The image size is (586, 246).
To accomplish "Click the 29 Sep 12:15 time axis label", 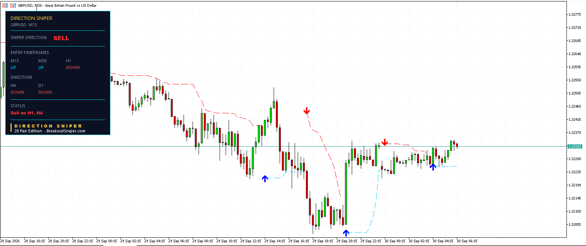I will pyautogui.click(x=251, y=241).
